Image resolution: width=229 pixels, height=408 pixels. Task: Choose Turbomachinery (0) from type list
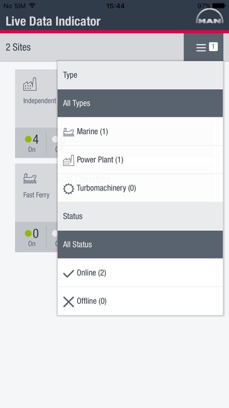pyautogui.click(x=140, y=188)
